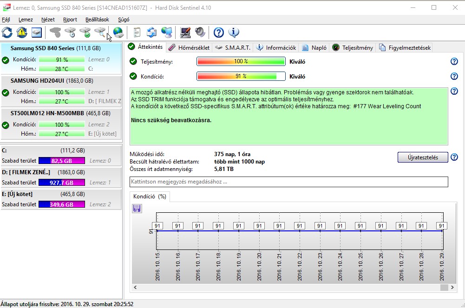Select the E: [Új kötet] partition

tap(61, 199)
